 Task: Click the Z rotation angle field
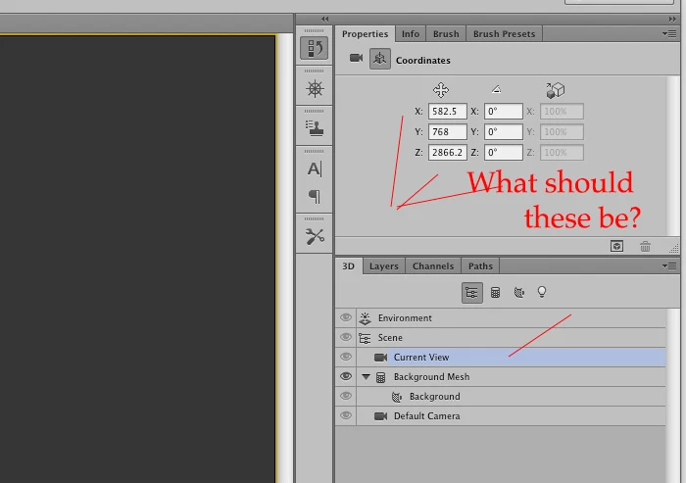[x=503, y=152]
